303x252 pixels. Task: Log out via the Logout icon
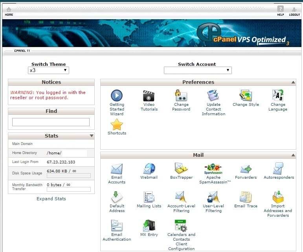pos(294,11)
